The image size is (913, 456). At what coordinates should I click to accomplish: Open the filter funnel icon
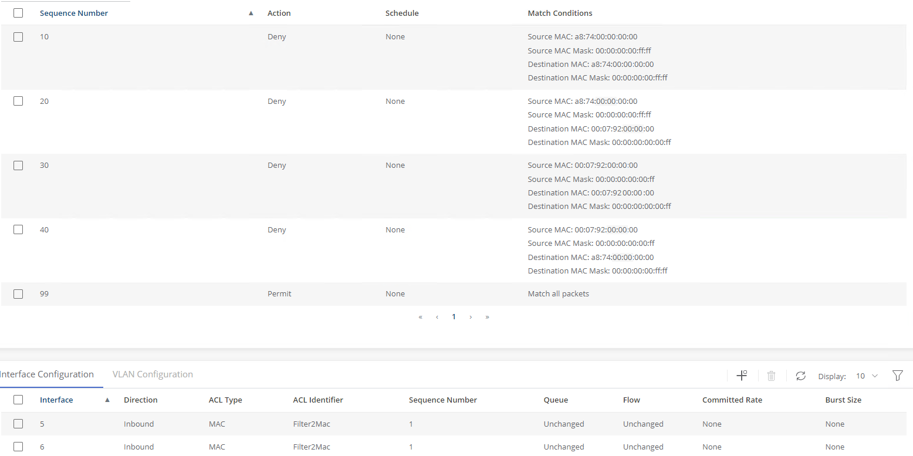(x=897, y=376)
